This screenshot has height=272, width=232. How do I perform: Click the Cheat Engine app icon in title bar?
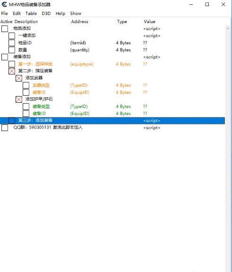point(4,4)
